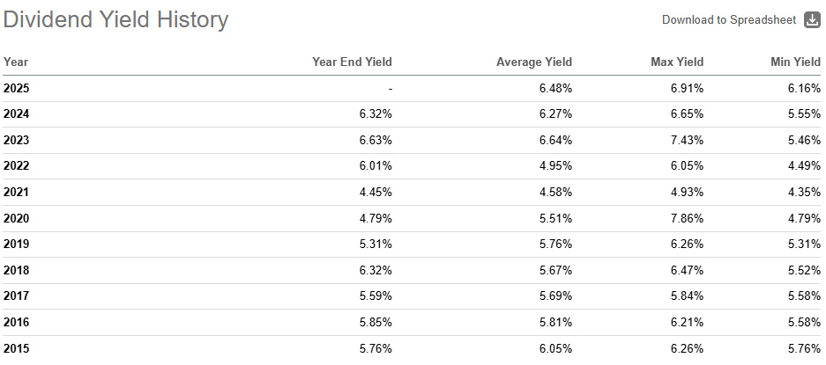826x365 pixels.
Task: Click the Dividend Yield History heading
Action: click(115, 20)
